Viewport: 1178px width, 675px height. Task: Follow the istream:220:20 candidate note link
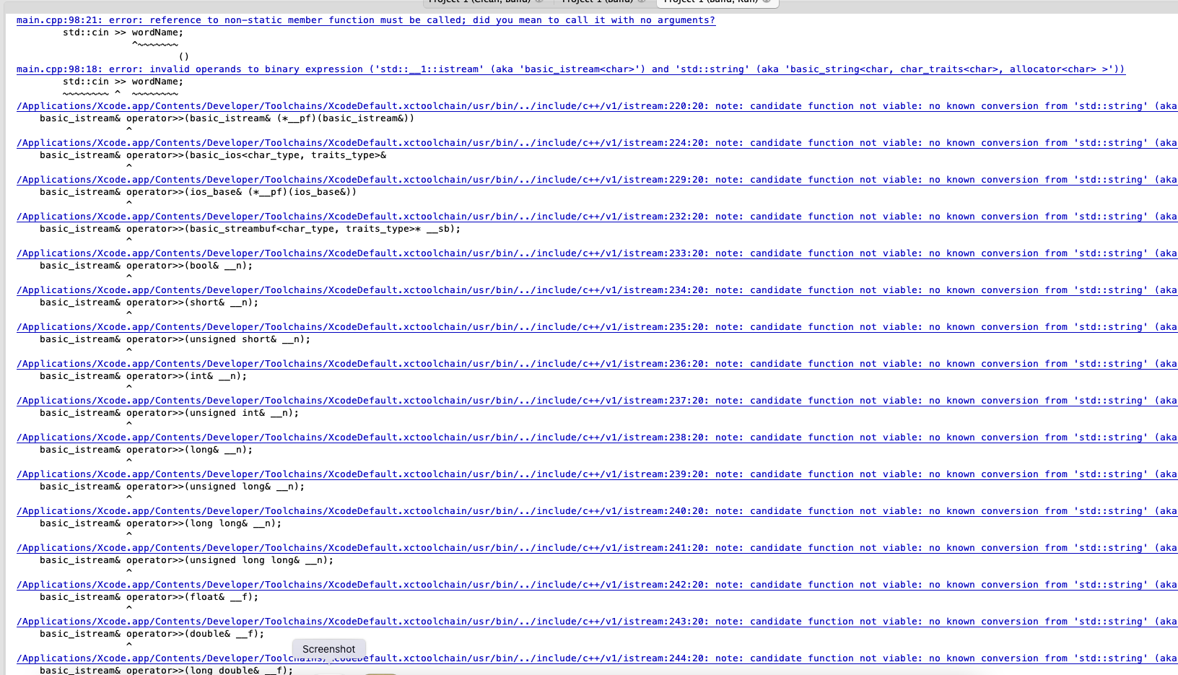coord(597,106)
